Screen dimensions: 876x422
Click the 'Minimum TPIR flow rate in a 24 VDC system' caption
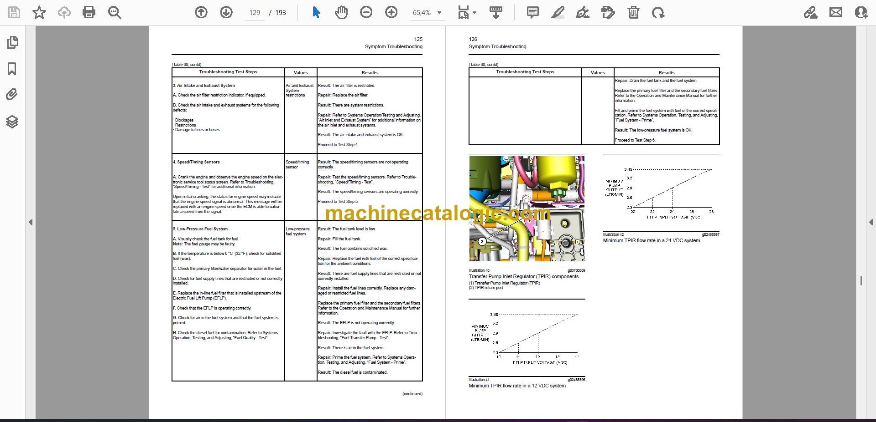(652, 240)
